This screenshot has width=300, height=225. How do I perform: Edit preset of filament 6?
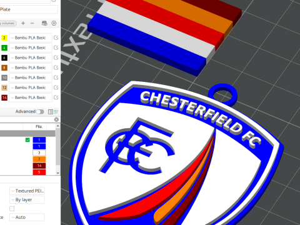coord(56,57)
